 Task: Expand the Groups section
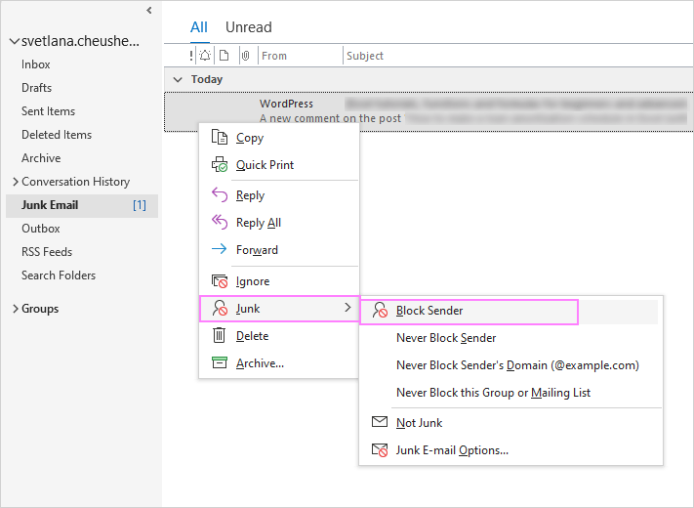click(x=16, y=309)
